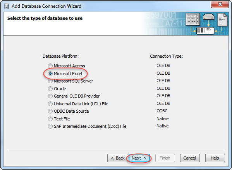
Task: Proceed by clicking Next
Action: click(139, 158)
